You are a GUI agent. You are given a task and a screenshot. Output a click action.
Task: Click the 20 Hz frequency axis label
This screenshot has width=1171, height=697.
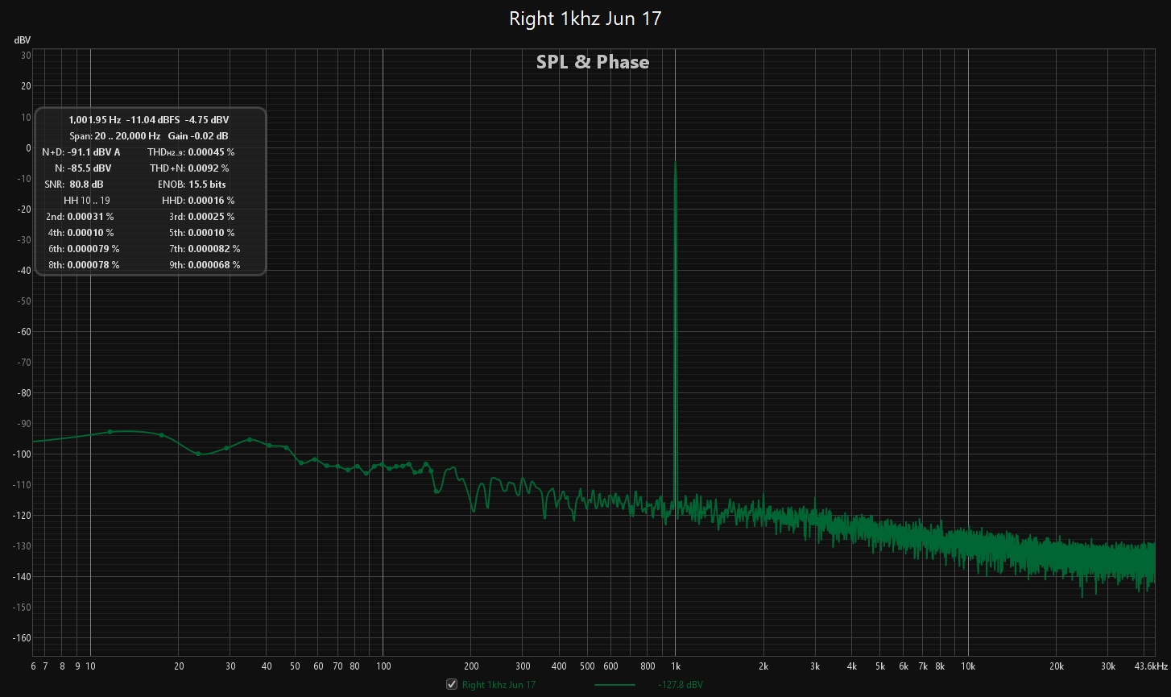(177, 666)
